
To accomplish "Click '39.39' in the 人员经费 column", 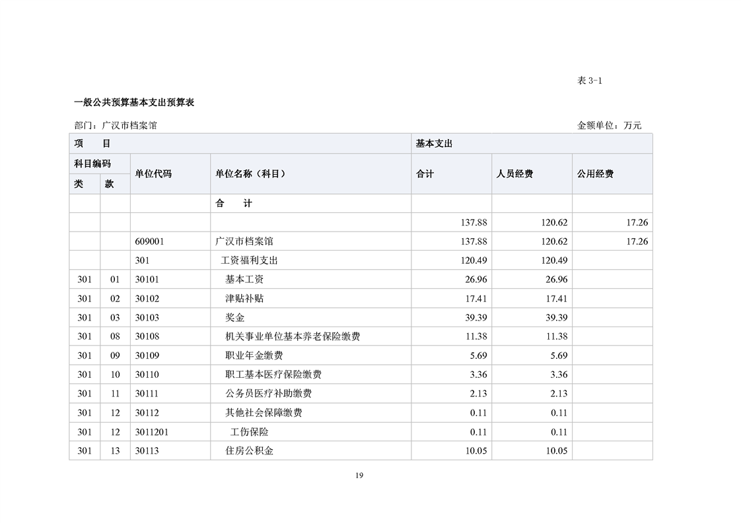I will click(x=556, y=318).
